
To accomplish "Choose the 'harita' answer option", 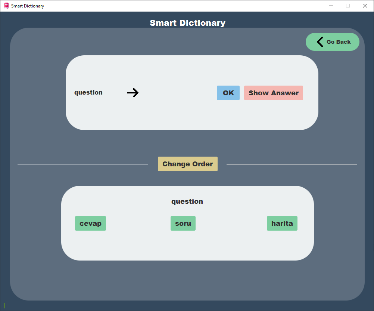I will click(x=282, y=223).
